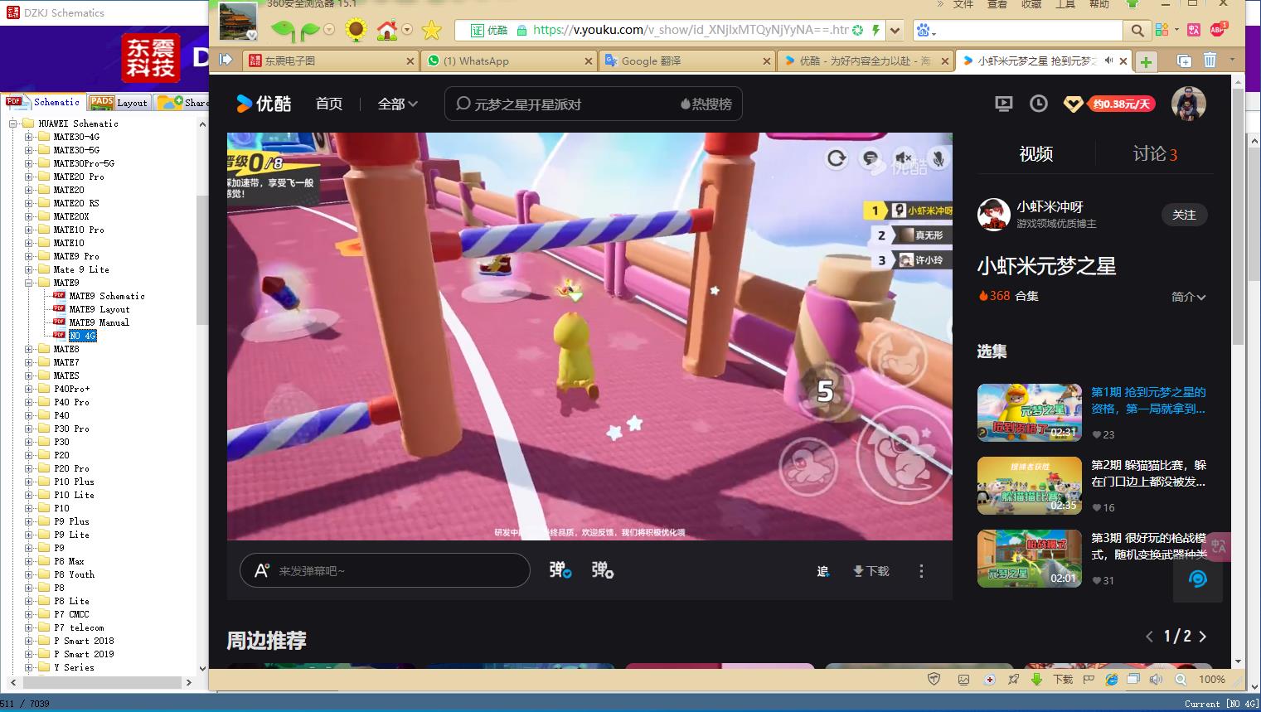Open the 热搜榜 trending list
This screenshot has height=712, width=1261.
706,104
